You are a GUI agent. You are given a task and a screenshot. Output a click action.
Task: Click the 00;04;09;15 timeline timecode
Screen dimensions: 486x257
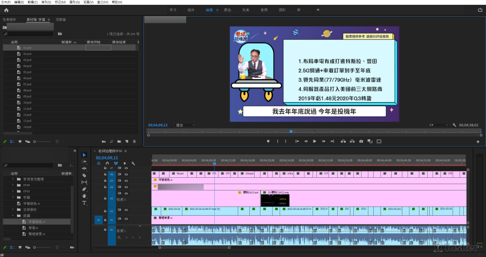(106, 158)
